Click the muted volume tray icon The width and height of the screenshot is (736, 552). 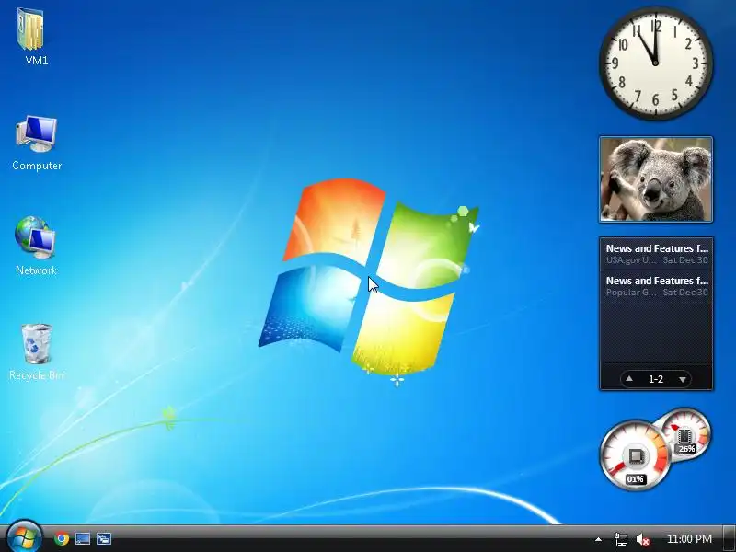(642, 539)
